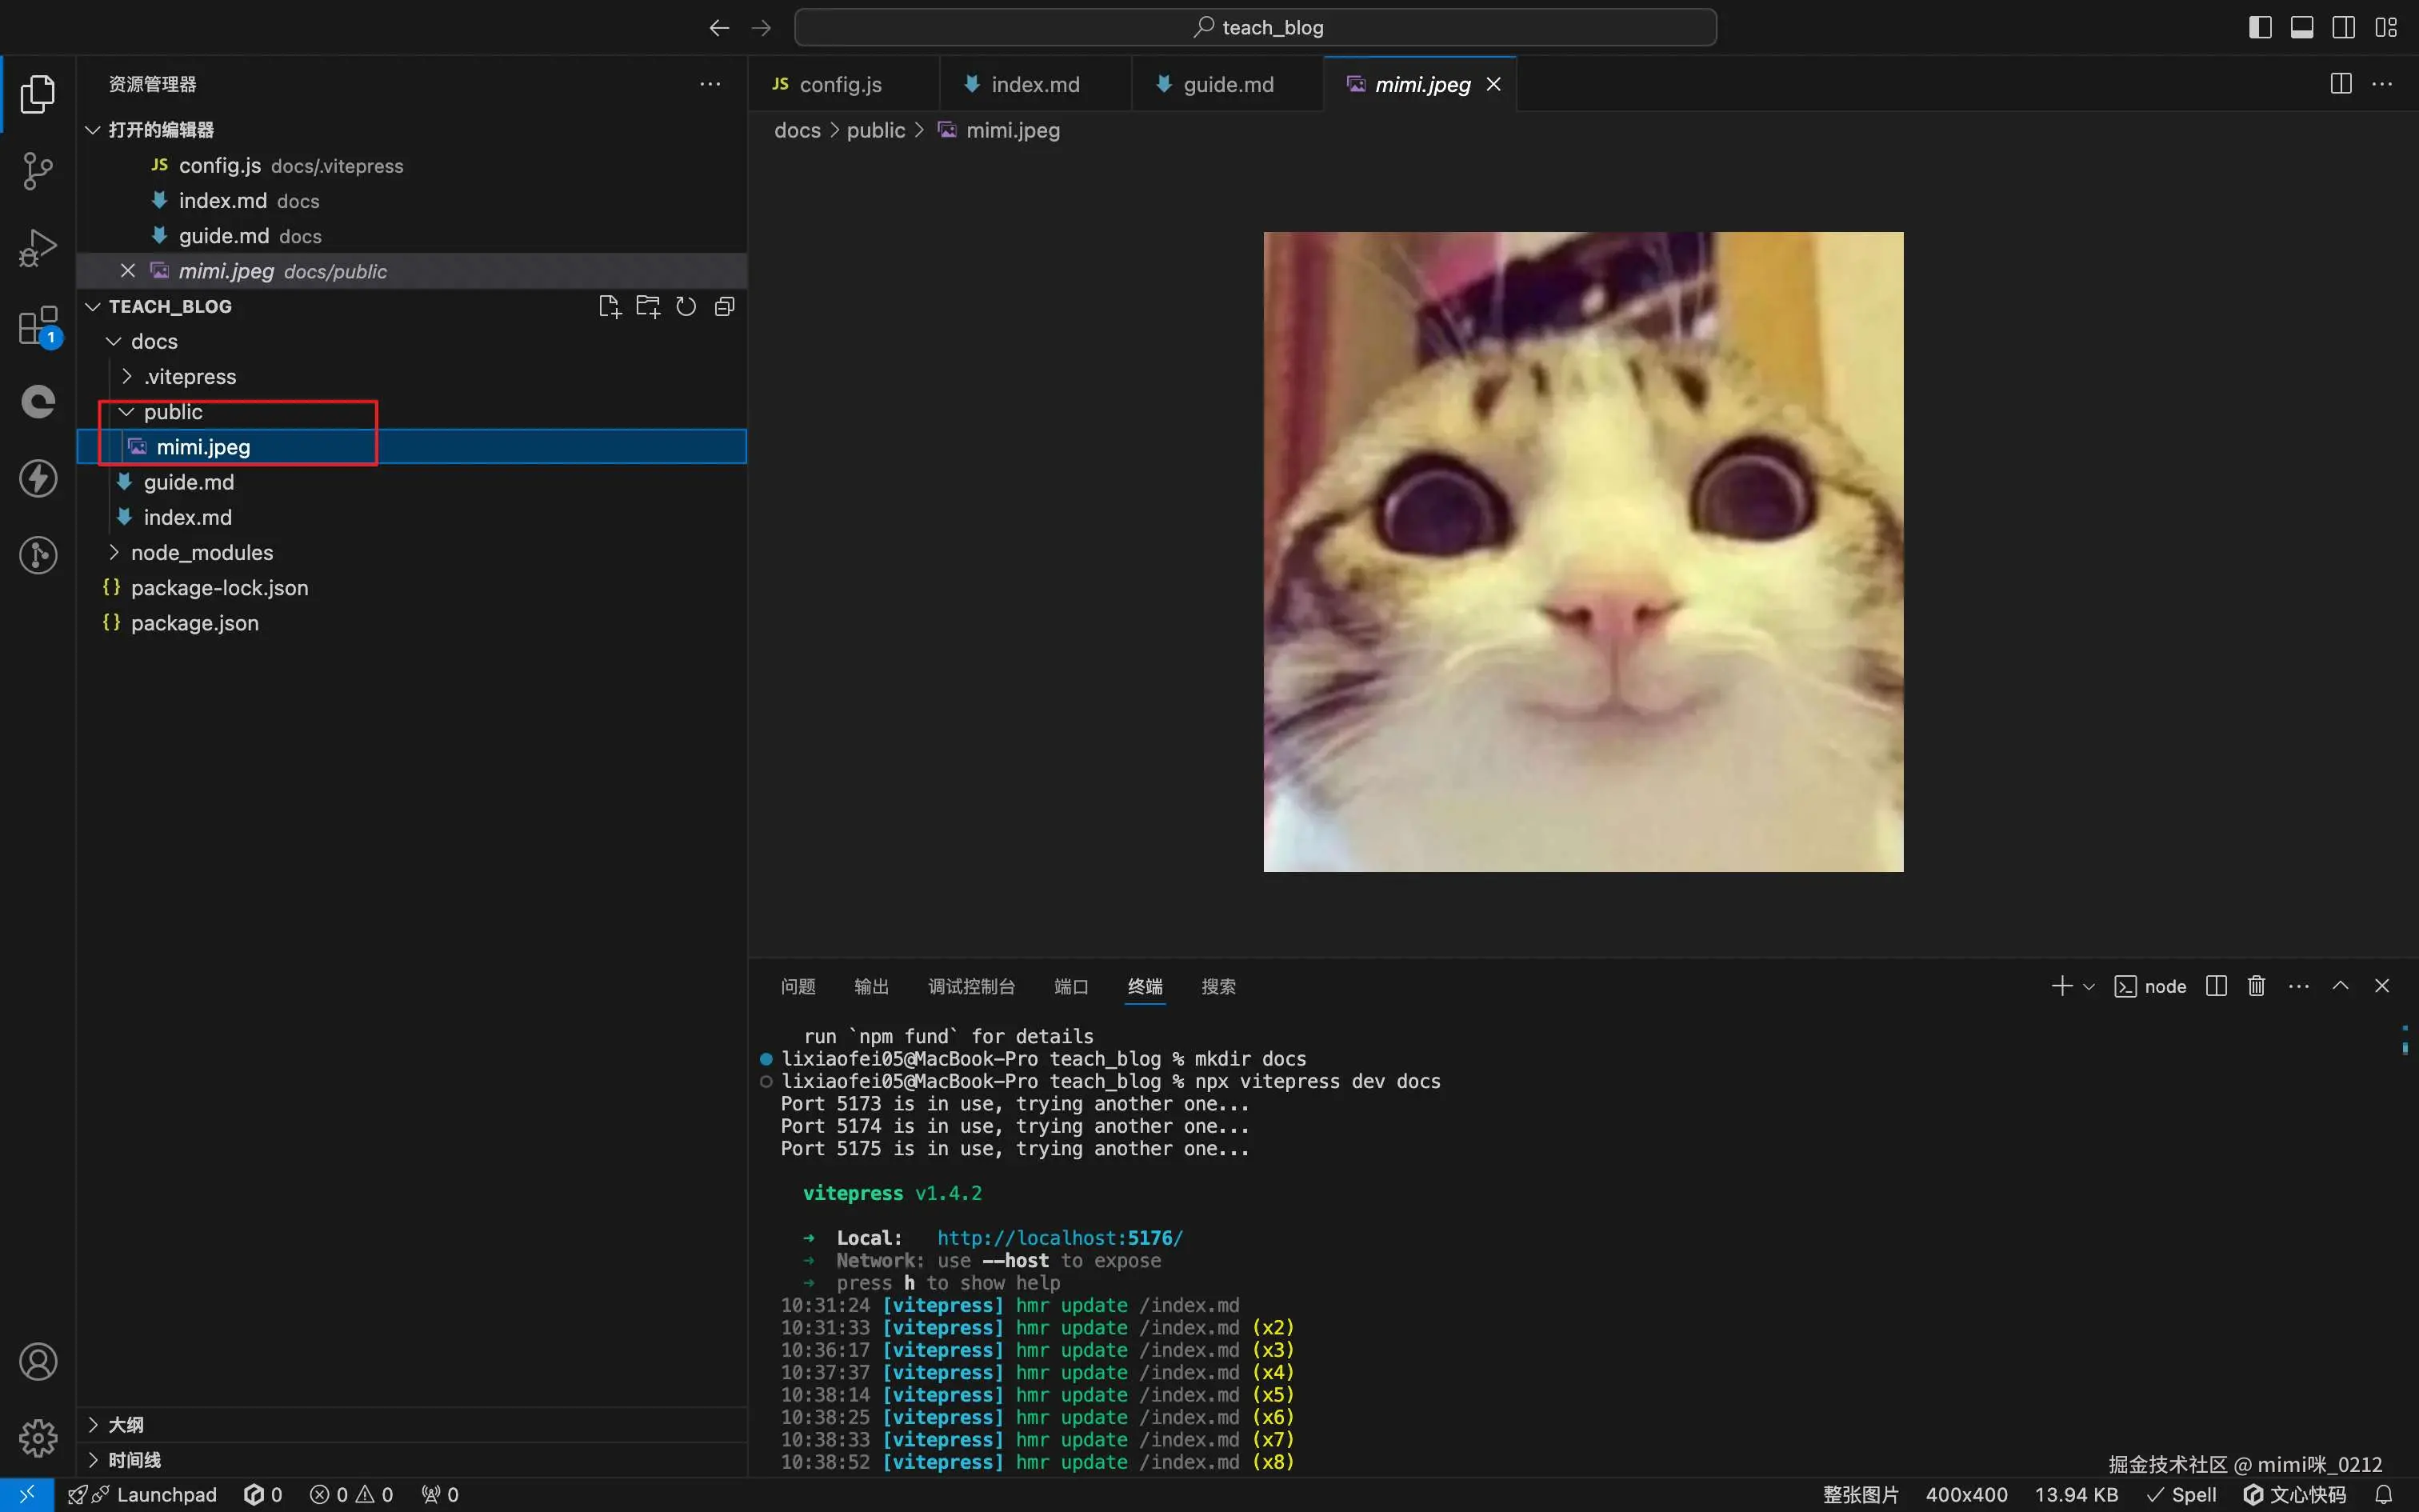2419x1512 pixels.
Task: Expand the .vitepress folder
Action: pos(189,377)
